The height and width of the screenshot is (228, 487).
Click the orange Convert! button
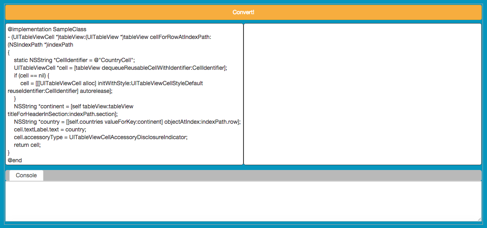[243, 12]
